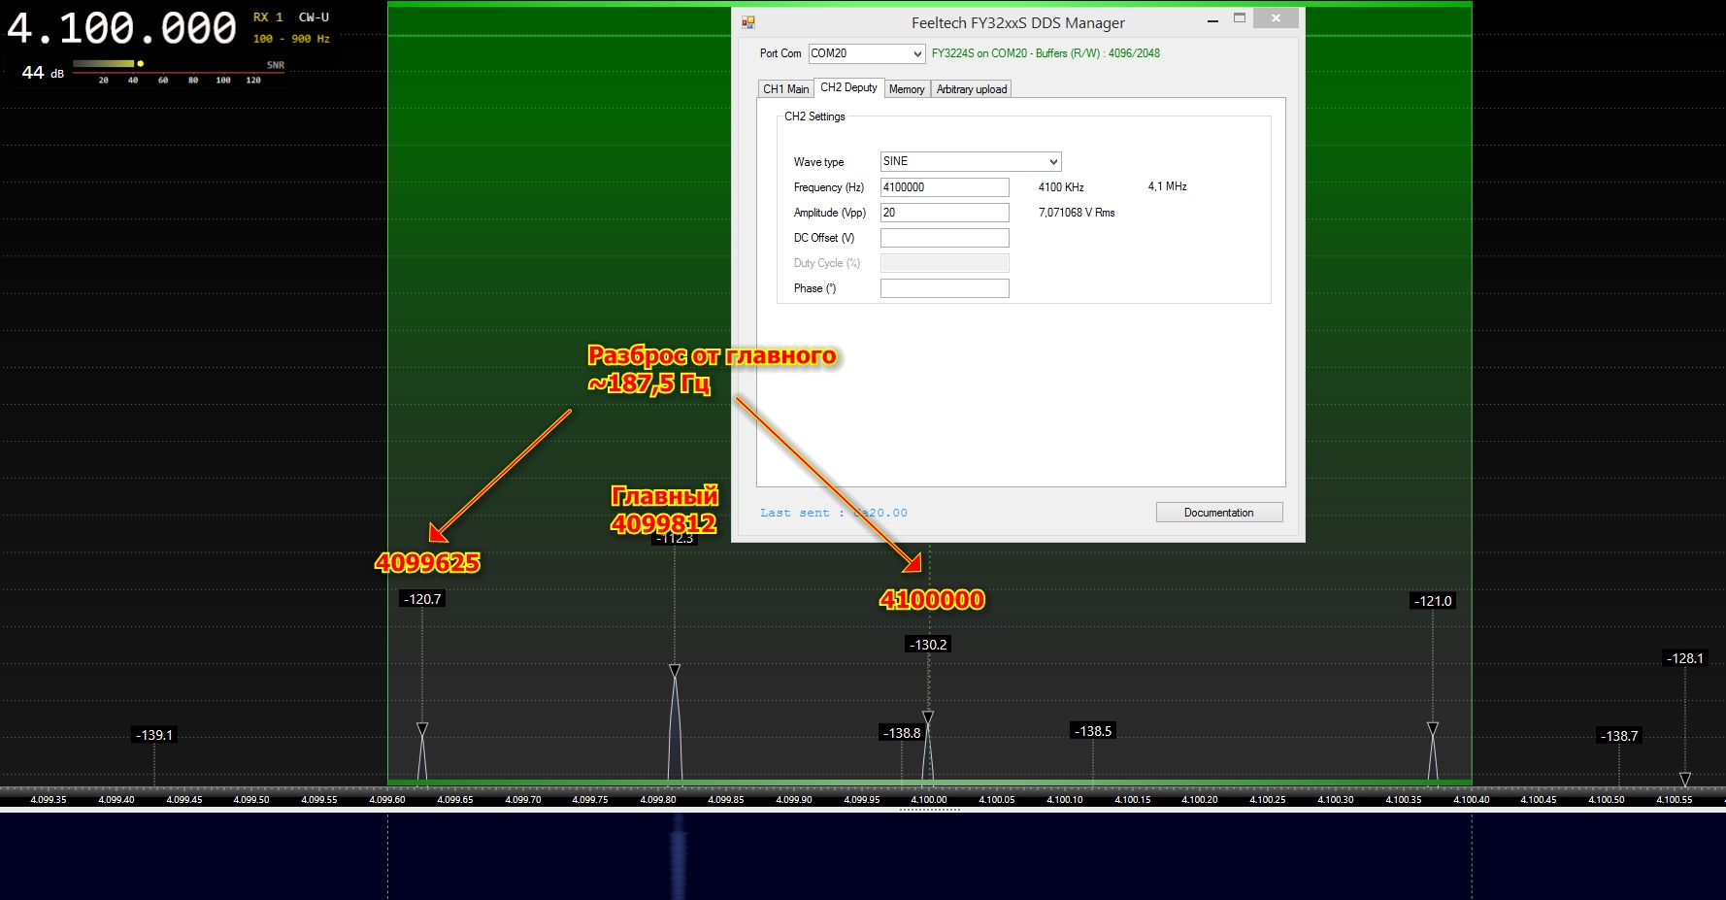Click the Last sent status text
Viewport: 1726px width, 900px height.
pos(833,513)
